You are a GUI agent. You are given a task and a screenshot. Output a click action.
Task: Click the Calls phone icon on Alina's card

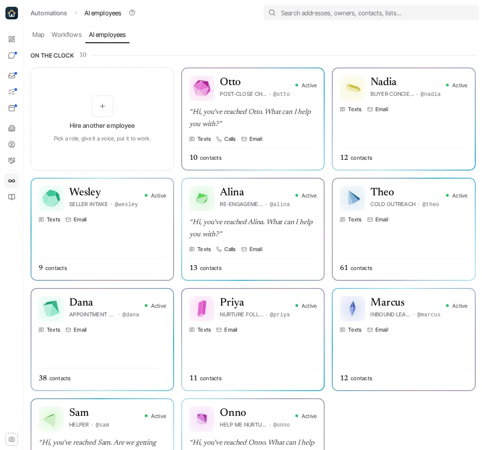pos(219,249)
